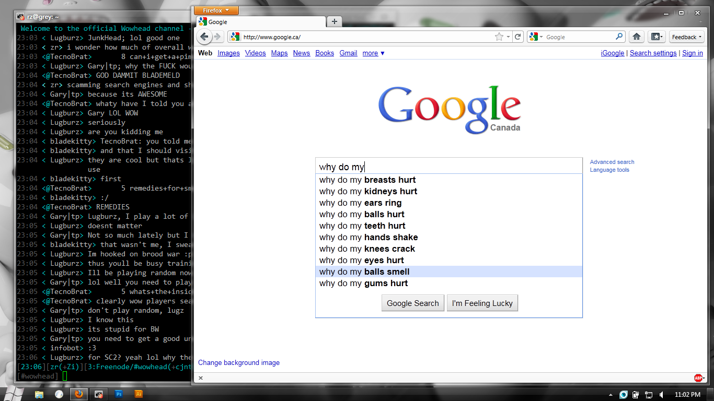Select suggestion 'why do my gums hurt'
Viewport: 714px width, 401px height.
pyautogui.click(x=448, y=283)
